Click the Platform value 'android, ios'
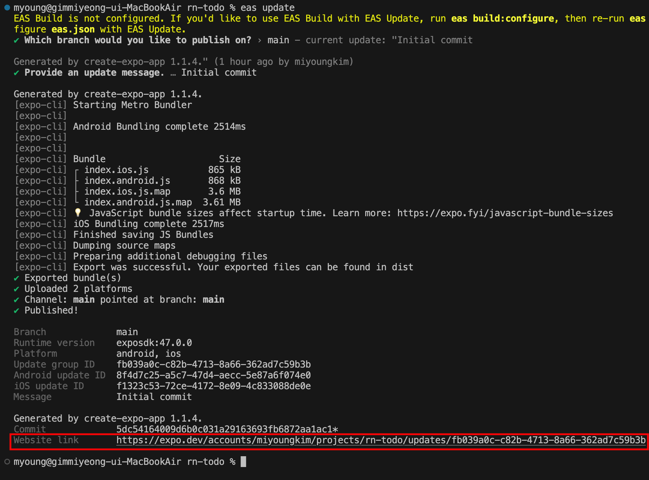Screen dimensions: 649x480 149,354
